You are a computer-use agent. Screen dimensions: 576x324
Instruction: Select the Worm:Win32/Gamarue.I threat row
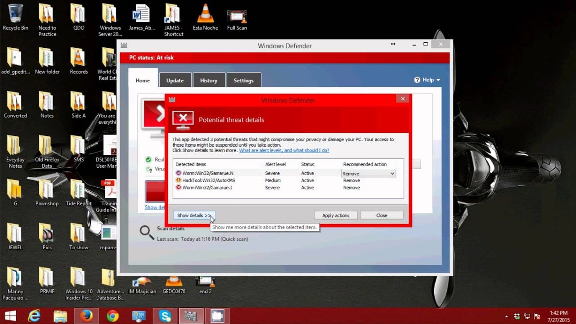click(288, 188)
